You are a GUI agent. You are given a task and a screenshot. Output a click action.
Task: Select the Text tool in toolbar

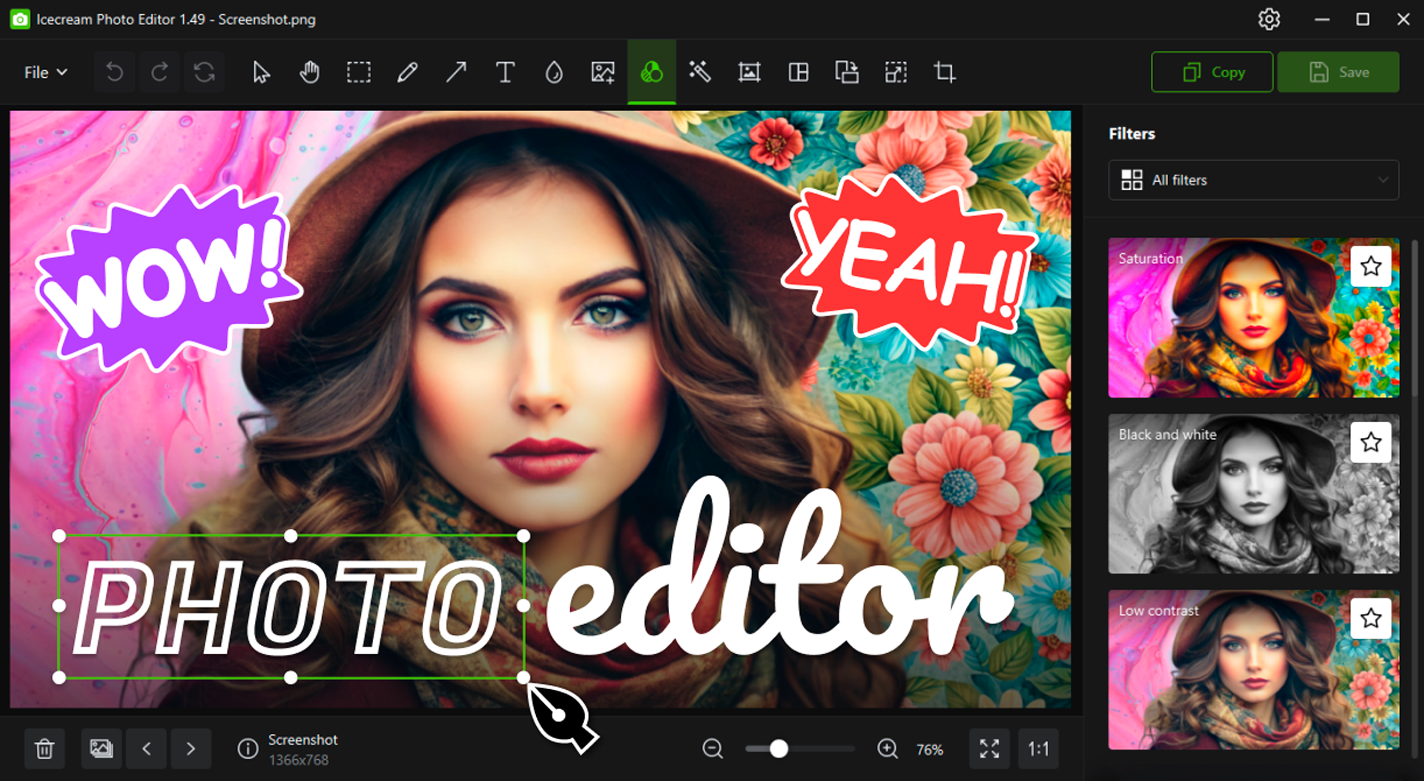pyautogui.click(x=505, y=72)
